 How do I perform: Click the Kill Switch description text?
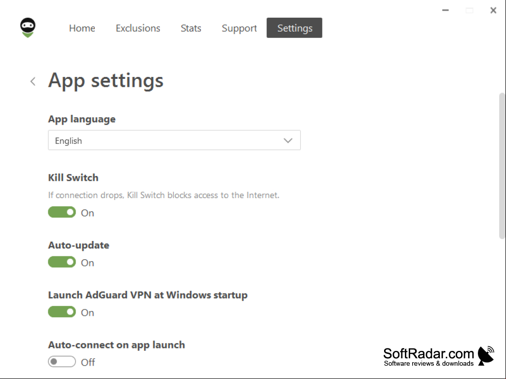(163, 195)
